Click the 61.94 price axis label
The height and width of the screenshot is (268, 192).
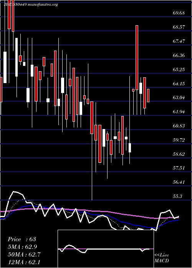179,112
